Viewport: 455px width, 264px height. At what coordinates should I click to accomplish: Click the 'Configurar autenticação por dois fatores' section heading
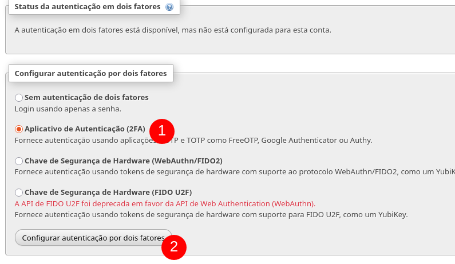(x=90, y=73)
